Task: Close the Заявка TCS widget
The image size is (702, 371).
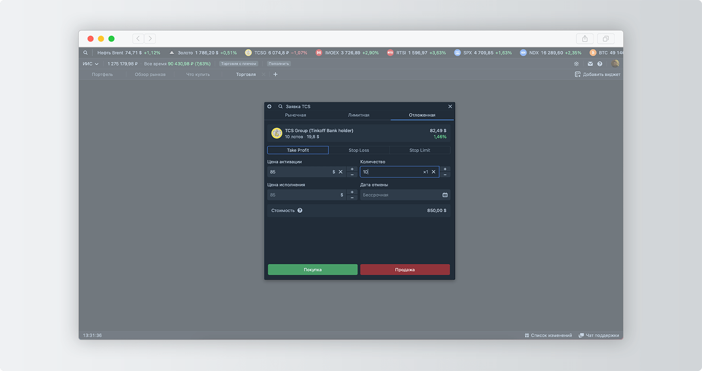Action: pyautogui.click(x=450, y=106)
